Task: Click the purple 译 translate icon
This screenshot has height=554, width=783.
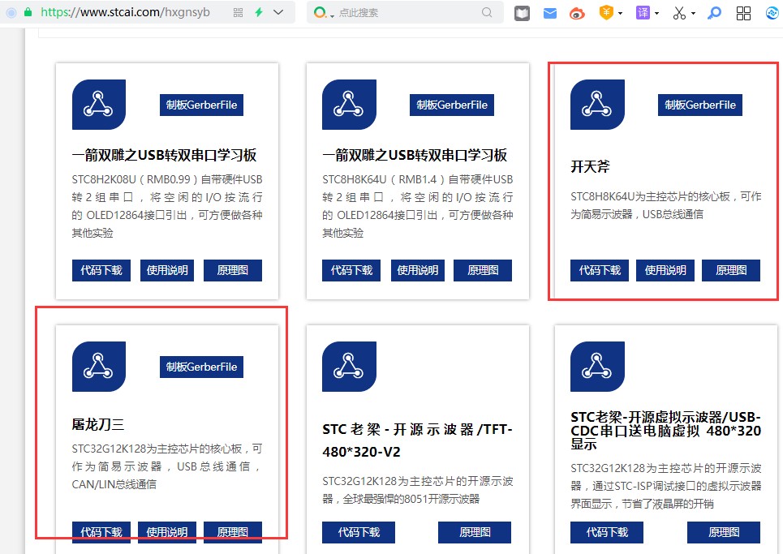Action: point(643,13)
